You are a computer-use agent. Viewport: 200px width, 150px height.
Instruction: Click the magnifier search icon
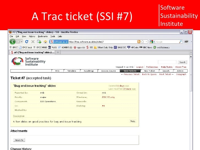pos(180,41)
